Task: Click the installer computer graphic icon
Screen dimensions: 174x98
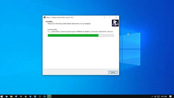Action: [115, 23]
